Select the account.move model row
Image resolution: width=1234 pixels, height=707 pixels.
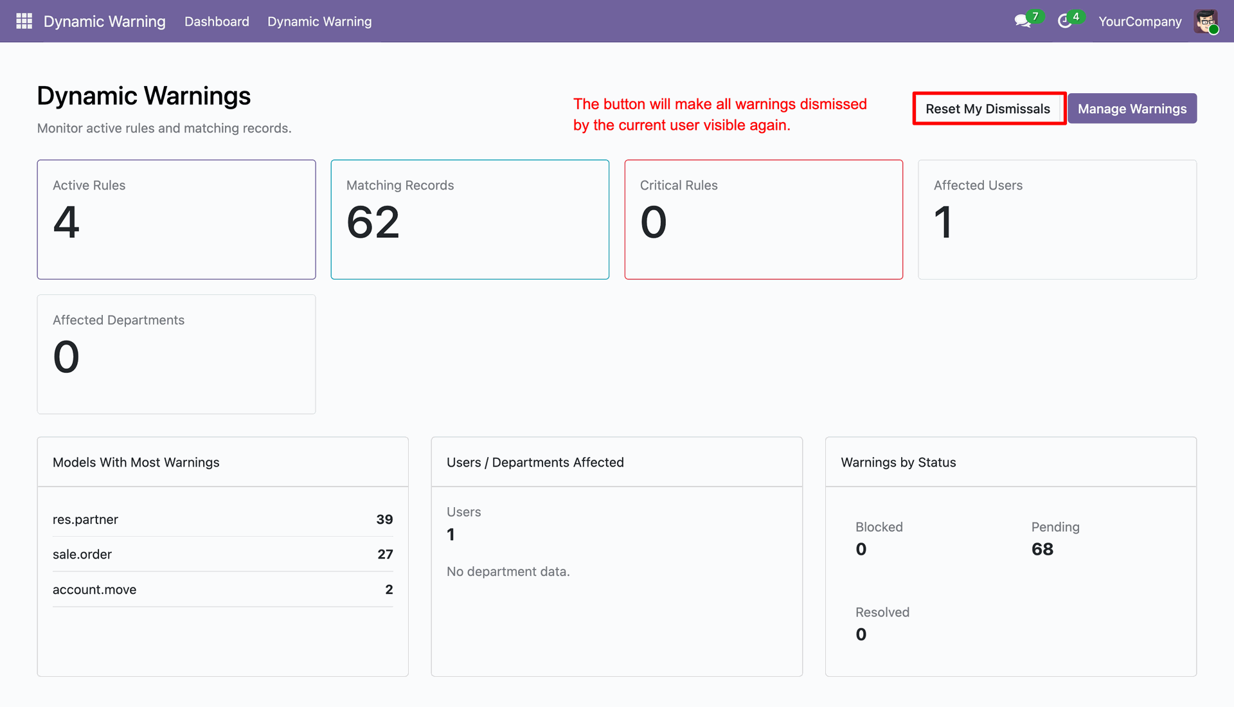[x=222, y=589]
